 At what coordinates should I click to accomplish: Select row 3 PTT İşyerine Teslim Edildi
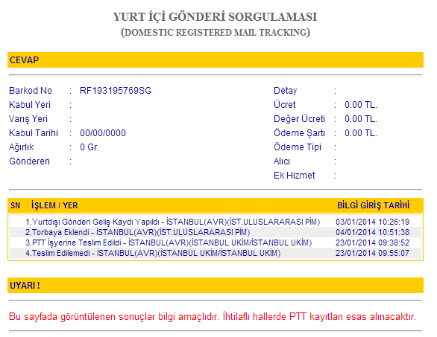click(x=216, y=243)
